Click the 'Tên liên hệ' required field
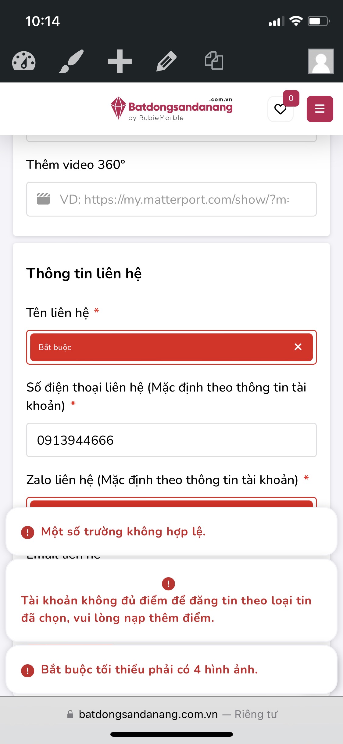Screen dimensions: 343x744 (x=165, y=347)
